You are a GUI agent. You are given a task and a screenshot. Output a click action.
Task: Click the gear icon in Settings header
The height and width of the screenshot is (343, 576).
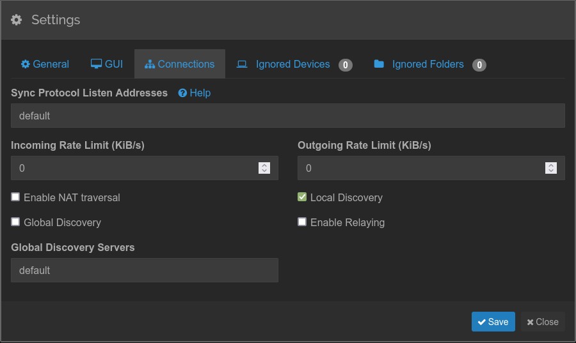click(17, 20)
